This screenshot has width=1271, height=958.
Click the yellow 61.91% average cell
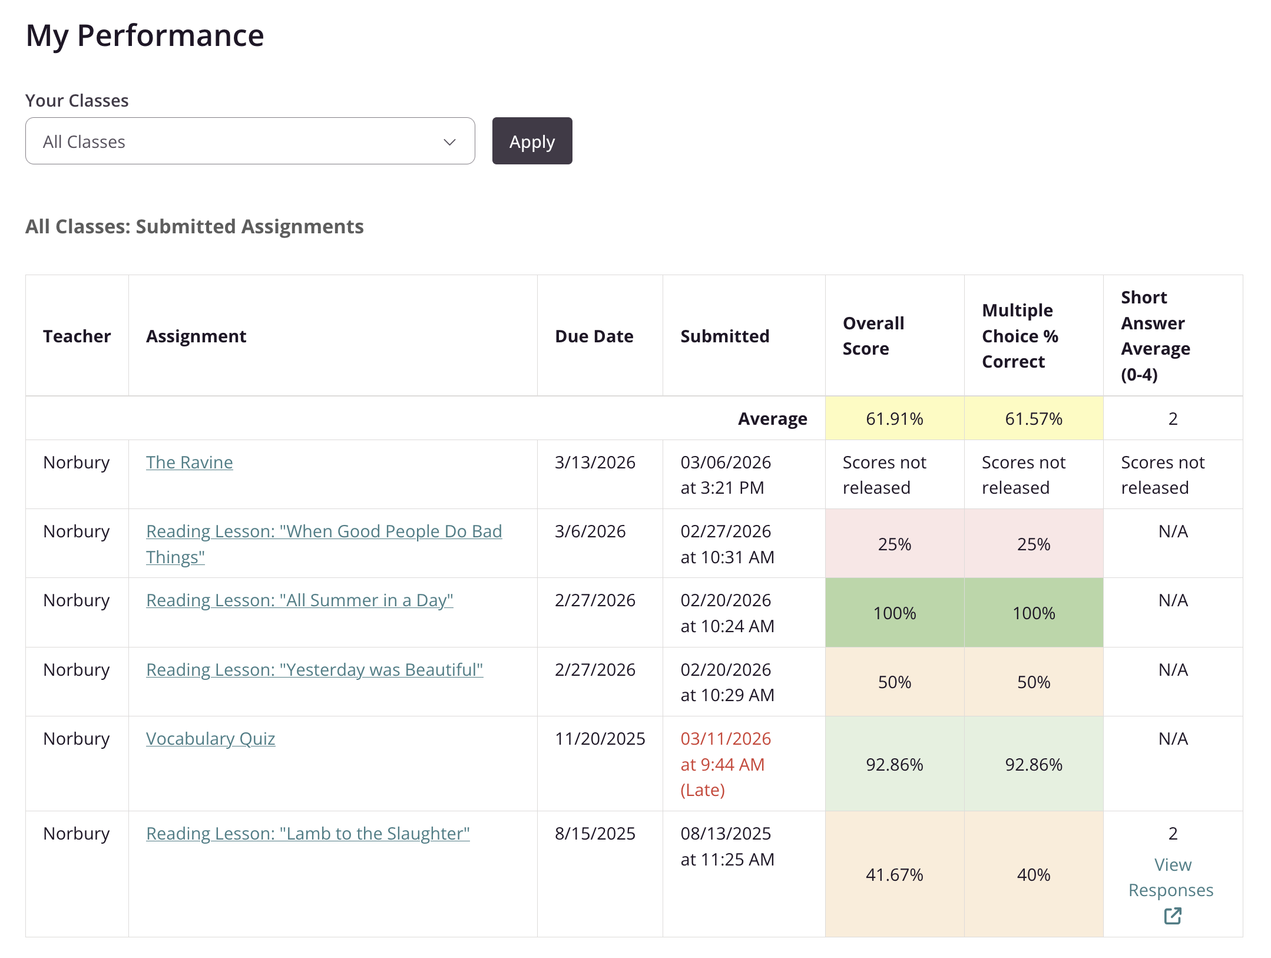click(894, 419)
